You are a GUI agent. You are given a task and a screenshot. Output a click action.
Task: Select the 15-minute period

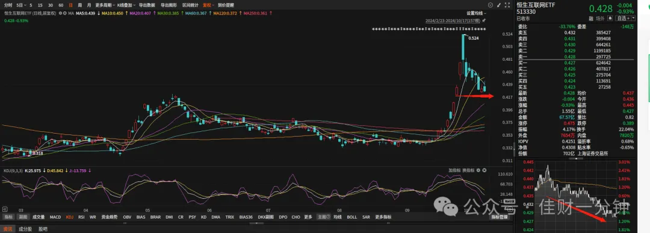40,5
